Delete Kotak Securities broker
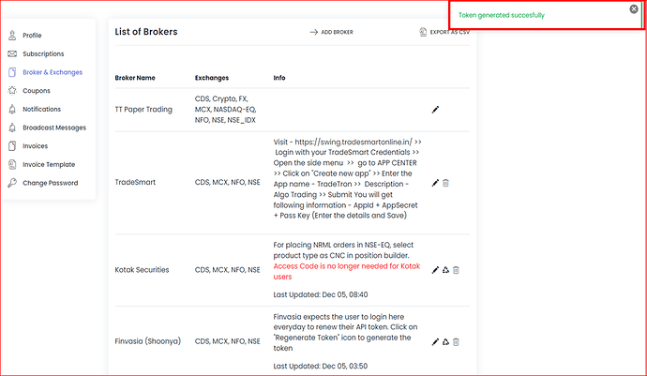647x376 pixels. coord(456,270)
